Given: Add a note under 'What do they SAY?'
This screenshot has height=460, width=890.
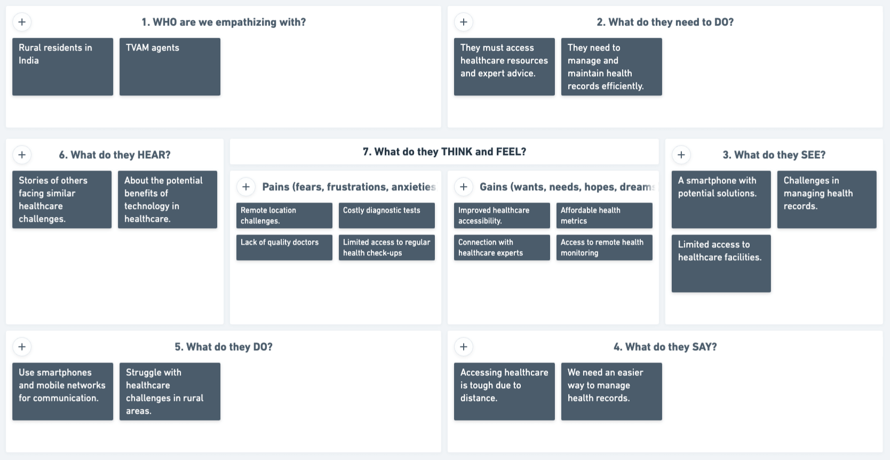Looking at the screenshot, I should 464,346.
